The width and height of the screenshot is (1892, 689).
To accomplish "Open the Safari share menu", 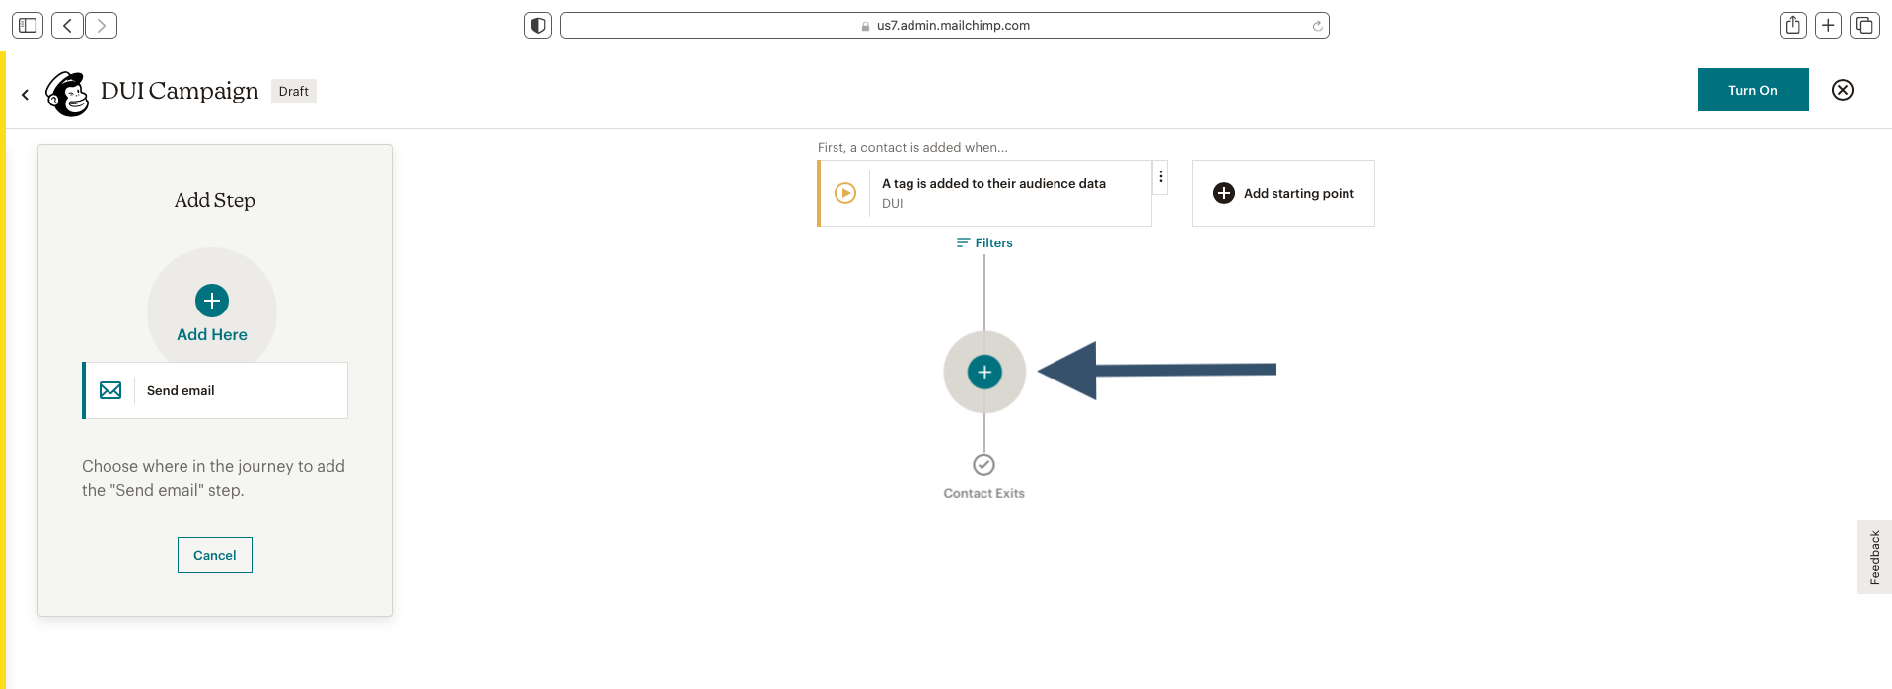I will [1793, 26].
